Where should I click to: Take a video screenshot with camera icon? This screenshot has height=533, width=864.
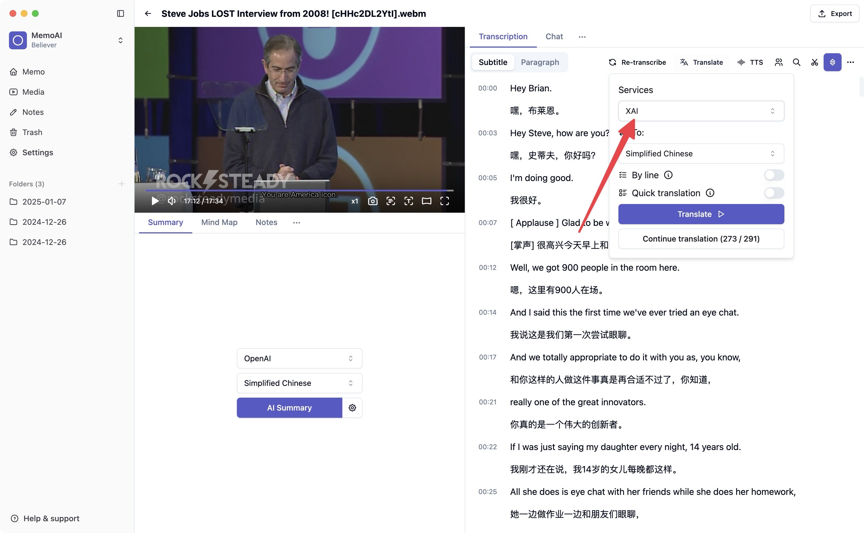click(x=372, y=201)
